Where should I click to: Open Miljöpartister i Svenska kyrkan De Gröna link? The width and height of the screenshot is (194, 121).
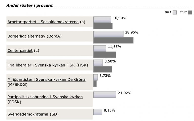coord(46,79)
